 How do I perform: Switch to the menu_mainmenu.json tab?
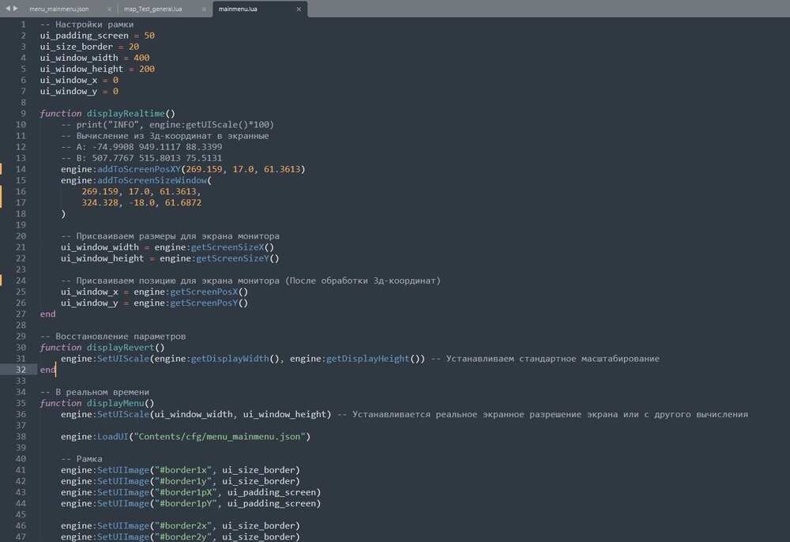pyautogui.click(x=58, y=9)
